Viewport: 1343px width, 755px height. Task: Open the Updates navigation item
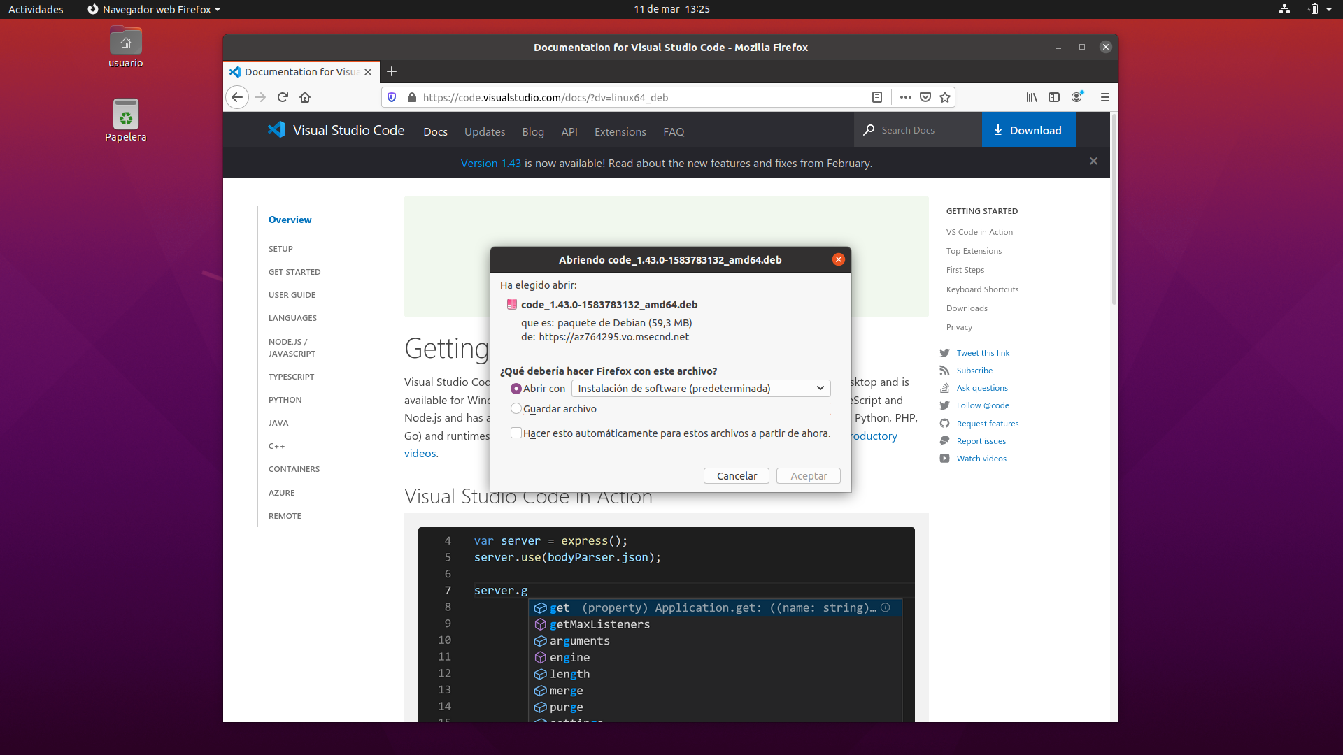coord(485,131)
